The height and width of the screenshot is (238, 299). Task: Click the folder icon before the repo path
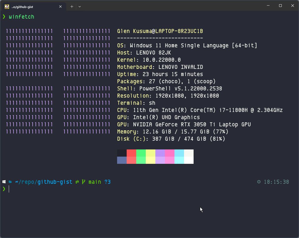[10, 182]
